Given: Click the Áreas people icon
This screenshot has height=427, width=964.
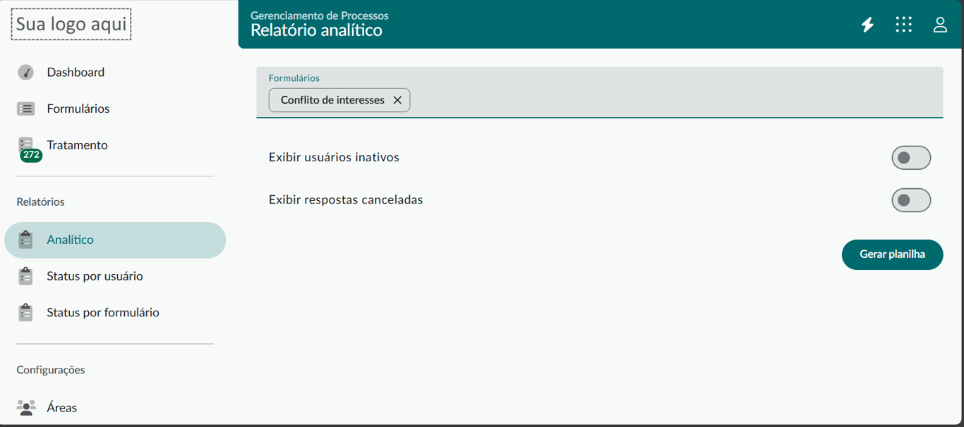Looking at the screenshot, I should [26, 407].
